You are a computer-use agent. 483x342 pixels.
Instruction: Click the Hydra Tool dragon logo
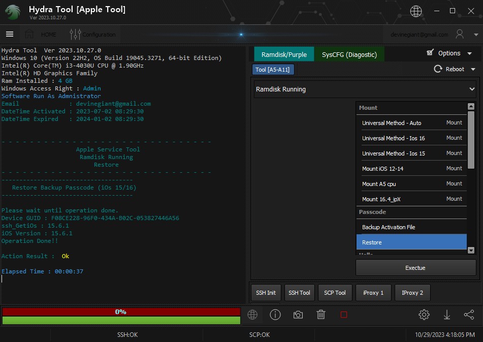pos(13,12)
